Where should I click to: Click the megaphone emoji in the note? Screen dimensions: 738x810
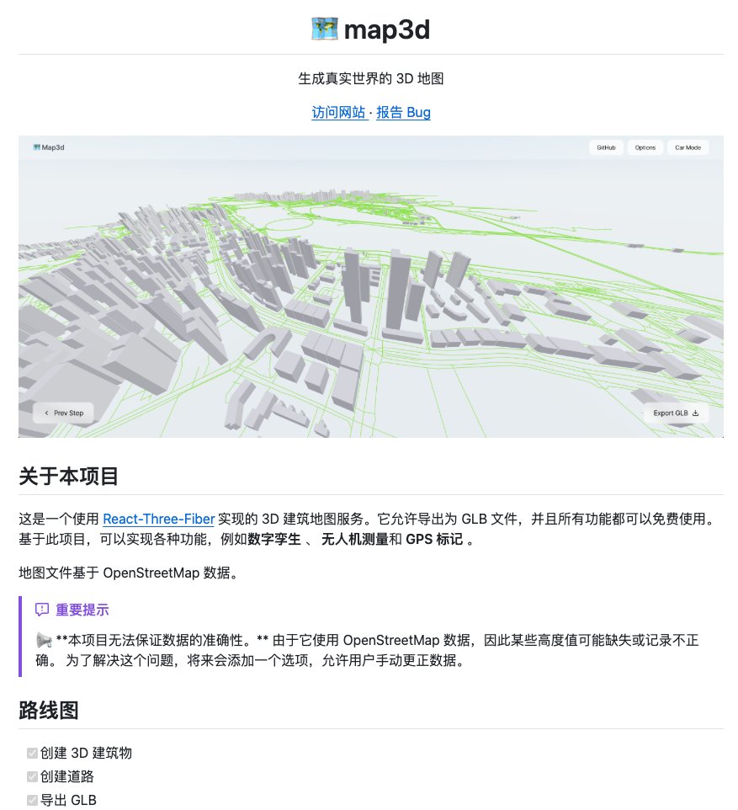44,641
